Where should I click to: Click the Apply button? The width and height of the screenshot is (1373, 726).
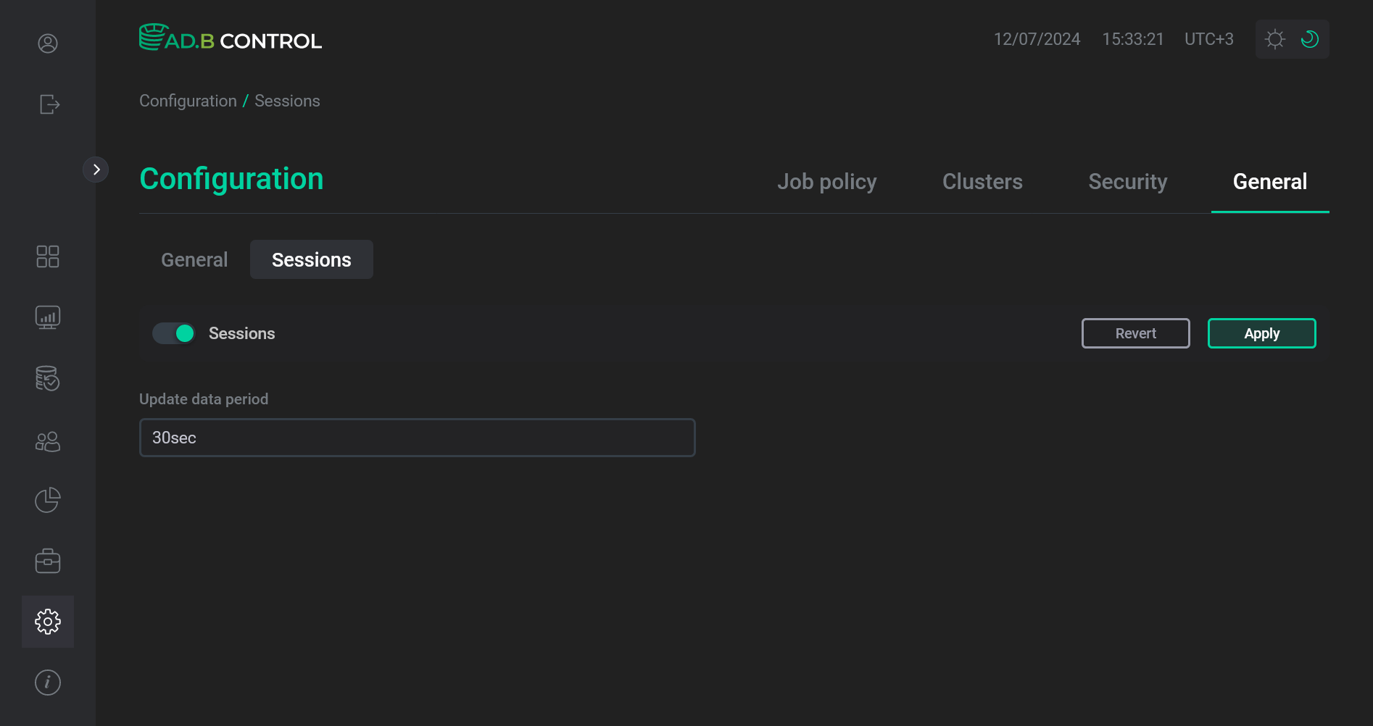[1261, 333]
